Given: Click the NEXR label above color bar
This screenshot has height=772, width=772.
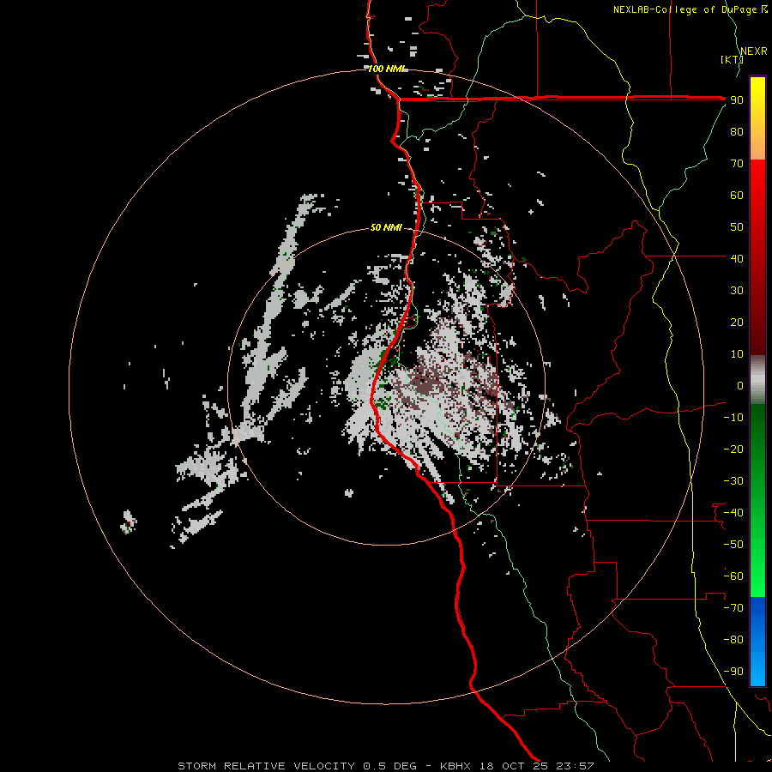Looking at the screenshot, I should coord(754,51).
